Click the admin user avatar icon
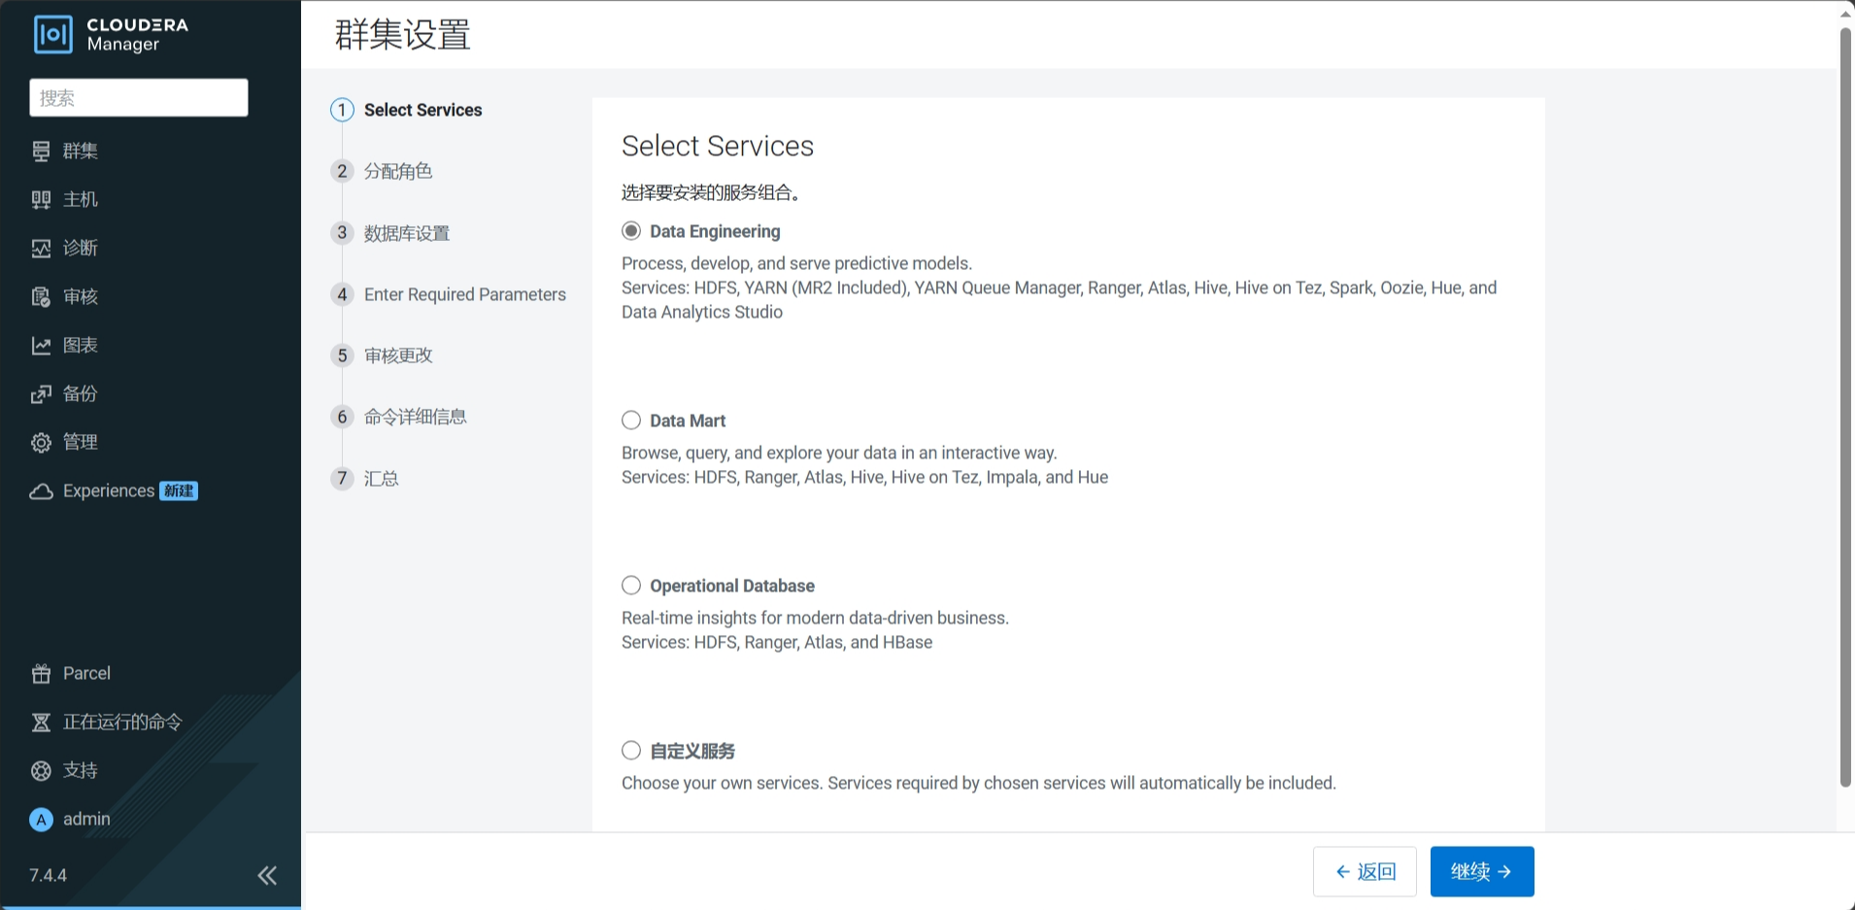The height and width of the screenshot is (910, 1855). (41, 820)
